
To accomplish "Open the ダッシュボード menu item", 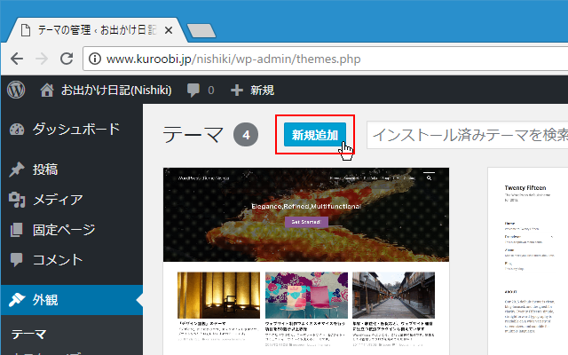I will click(x=71, y=129).
